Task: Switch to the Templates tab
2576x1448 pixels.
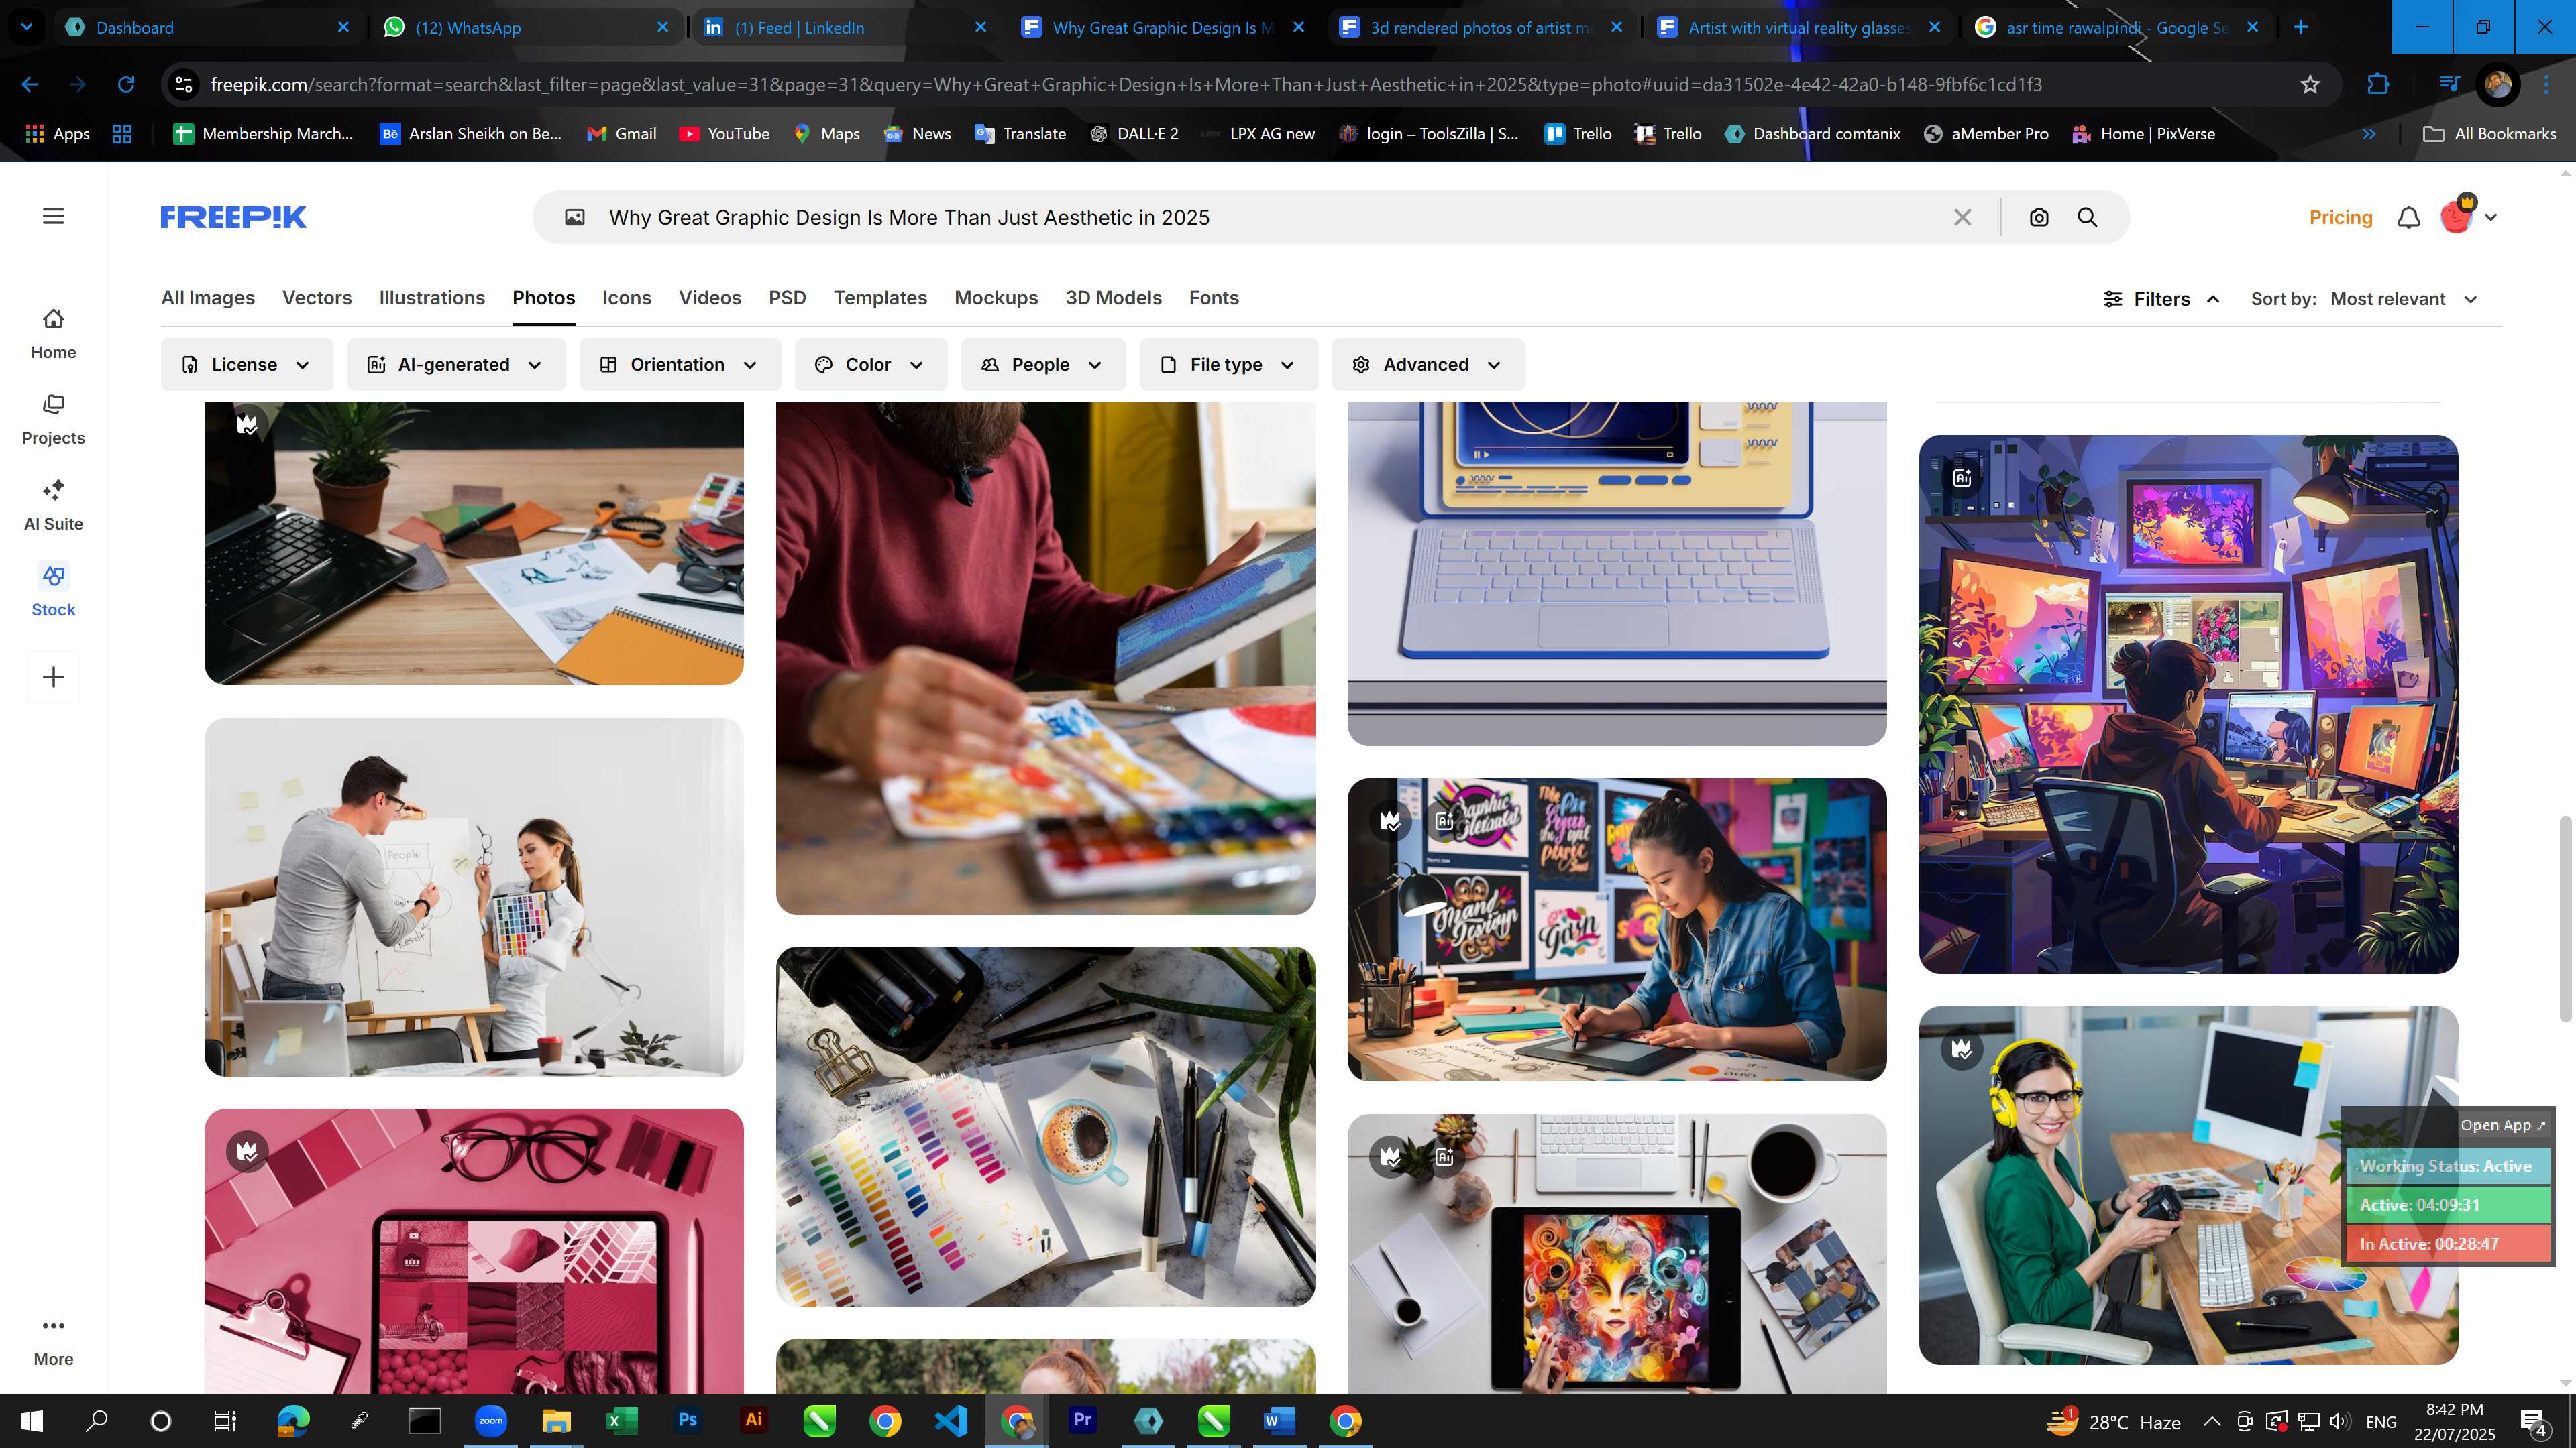Action: tap(880, 298)
